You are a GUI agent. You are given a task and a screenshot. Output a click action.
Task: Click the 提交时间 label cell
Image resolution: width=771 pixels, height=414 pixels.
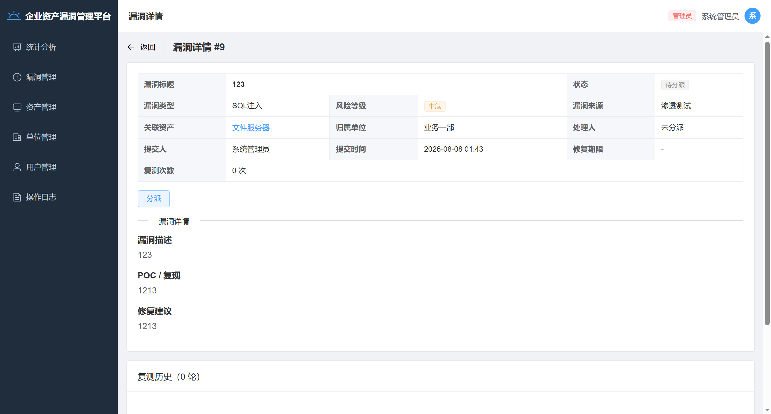[x=374, y=149]
